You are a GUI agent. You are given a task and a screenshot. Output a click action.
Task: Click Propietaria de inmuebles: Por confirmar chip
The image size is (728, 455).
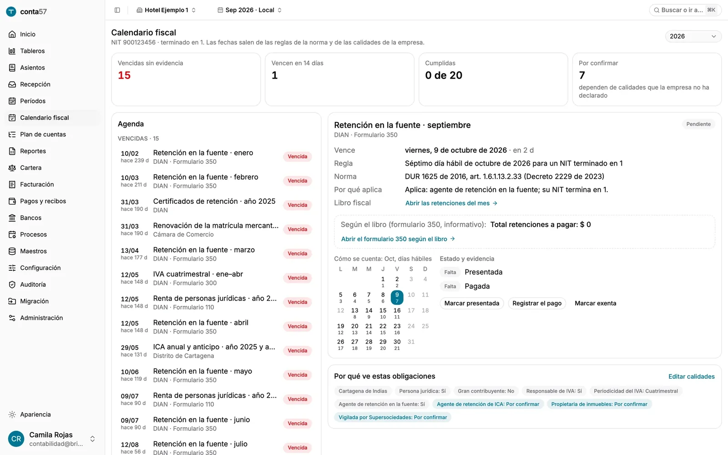click(599, 404)
